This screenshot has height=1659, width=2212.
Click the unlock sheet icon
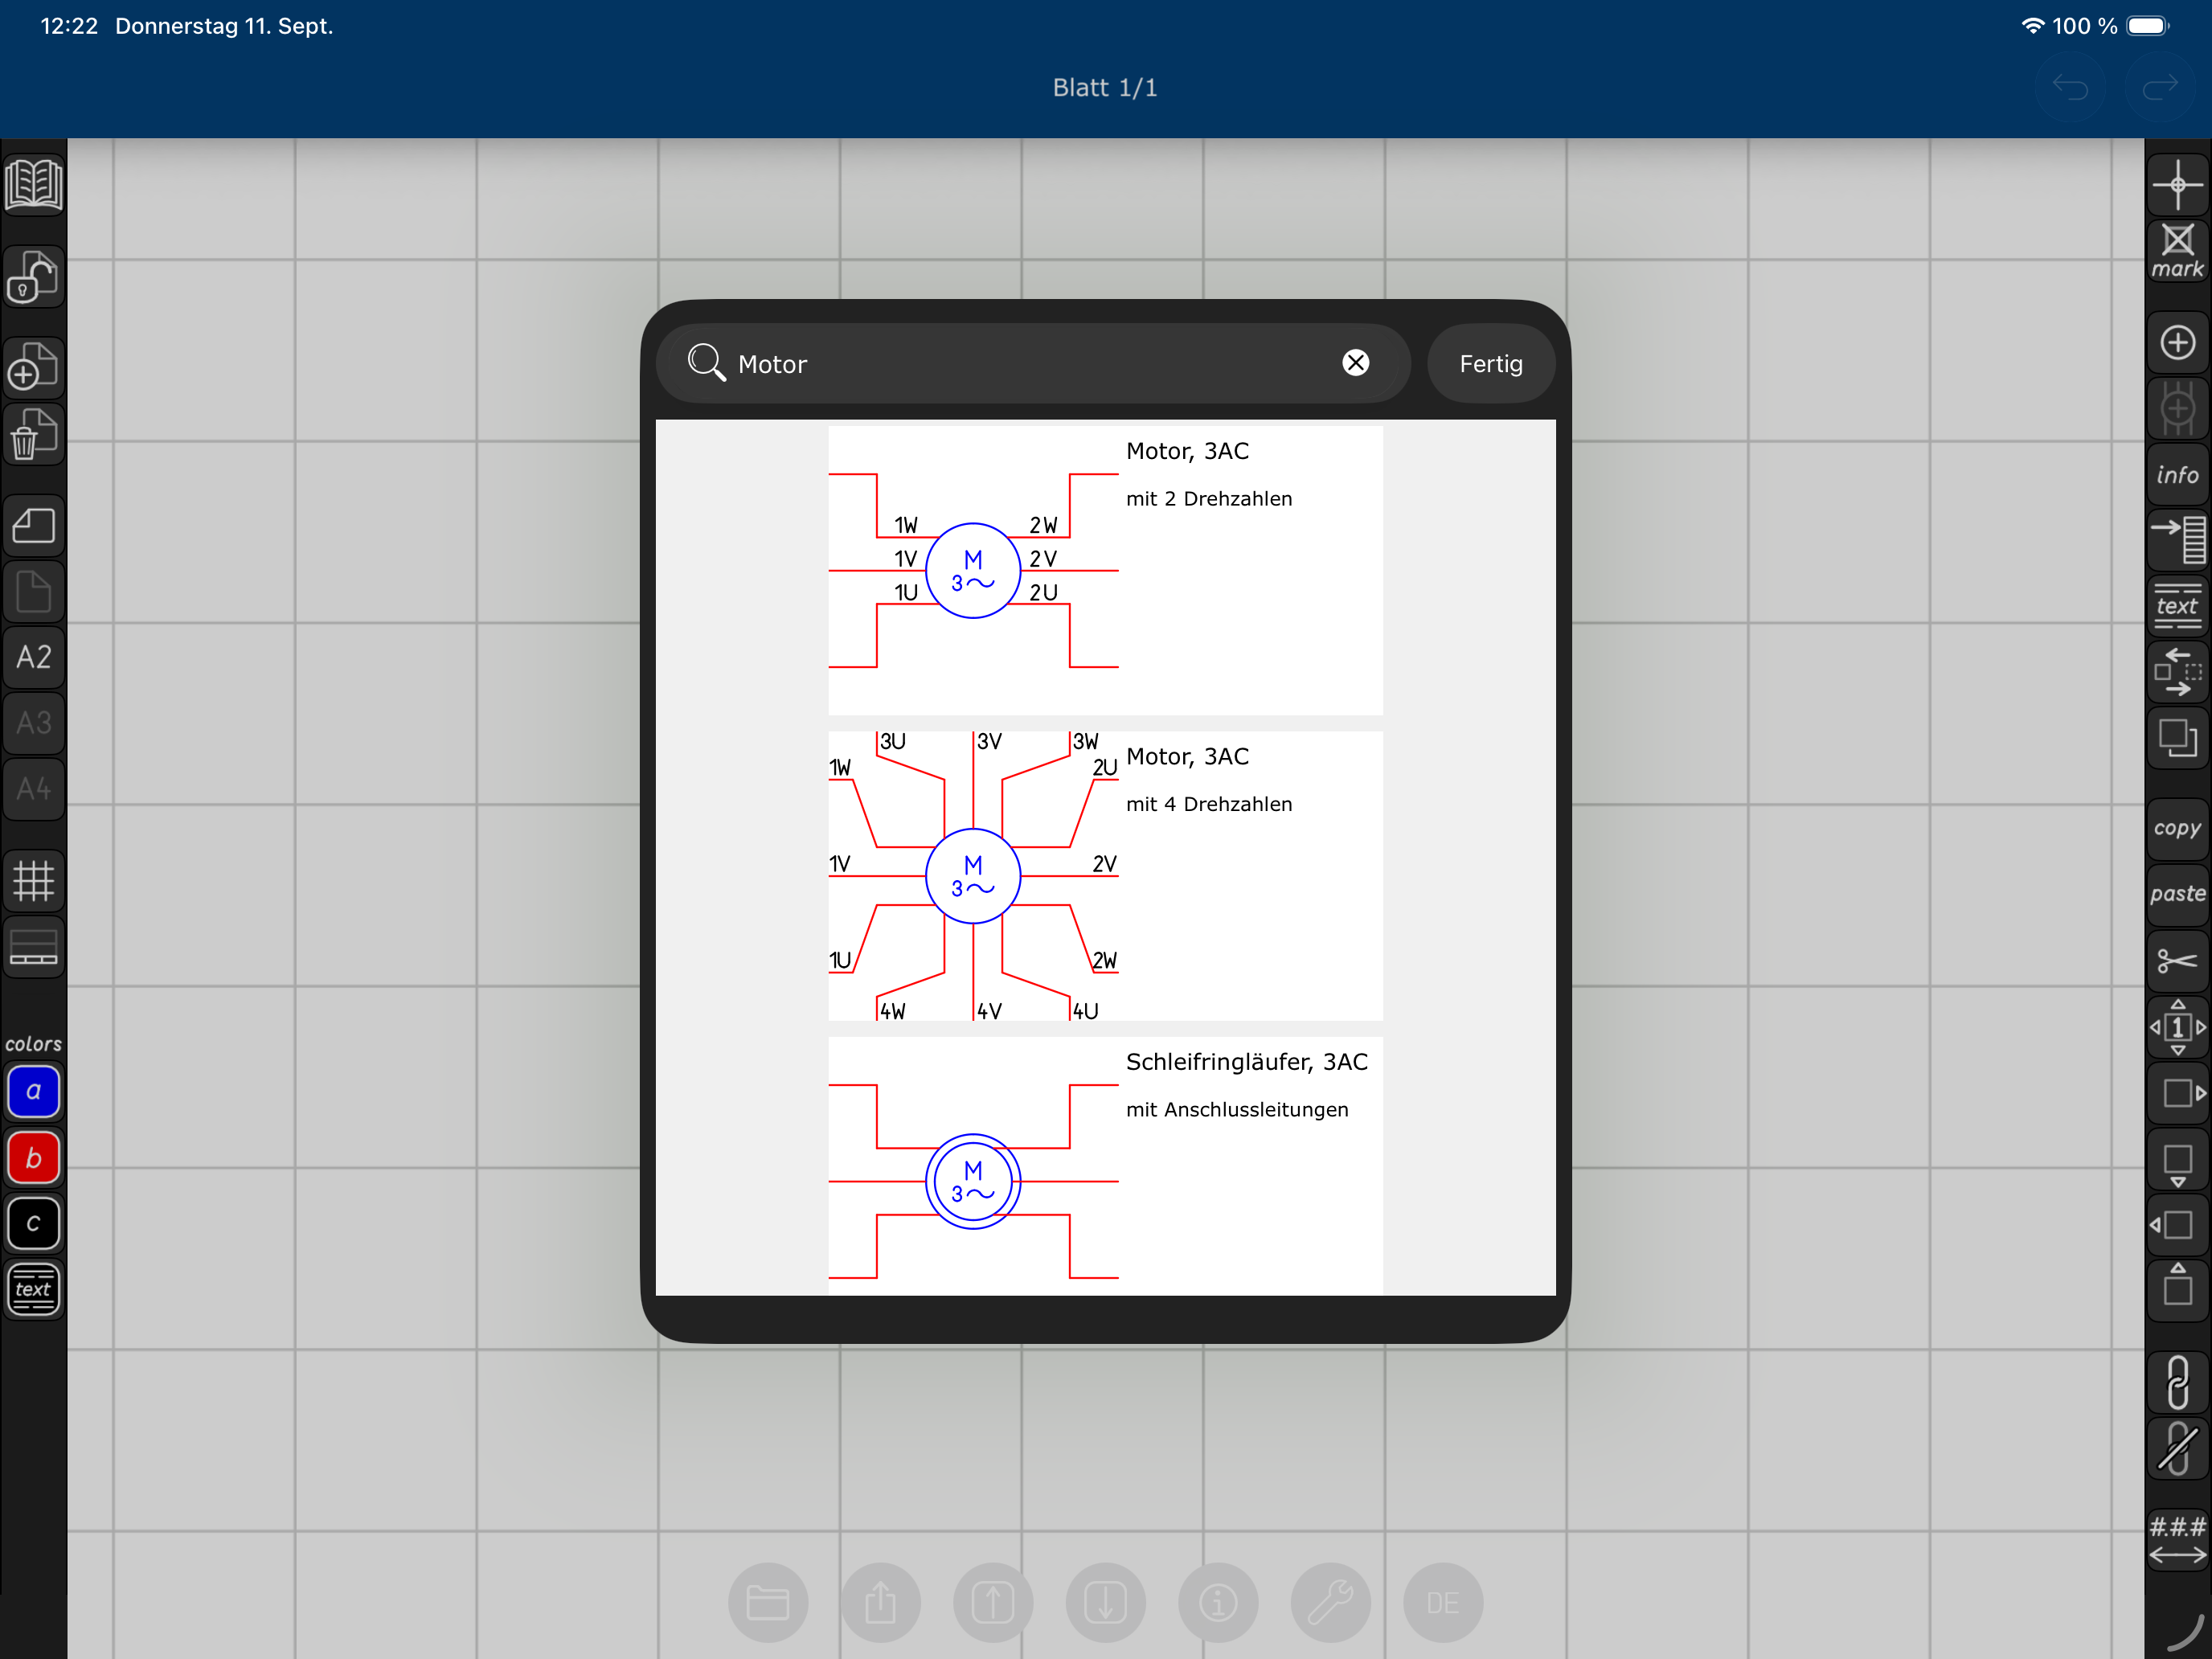point(33,277)
